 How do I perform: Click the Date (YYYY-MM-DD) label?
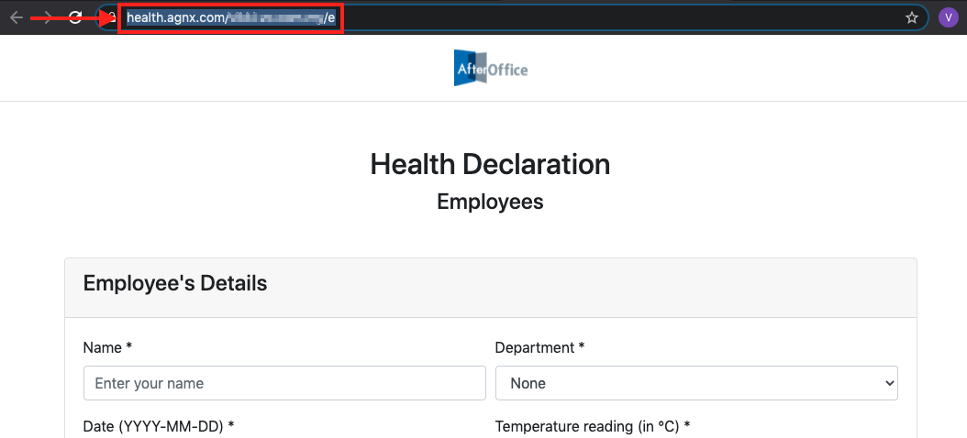158,426
